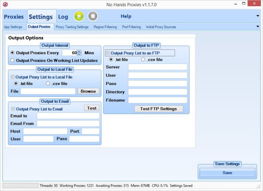Click the email Test button

coord(92,108)
